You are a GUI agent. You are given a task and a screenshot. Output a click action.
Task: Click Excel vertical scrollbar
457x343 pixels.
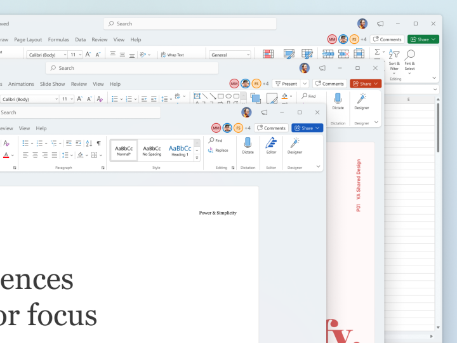tap(438, 128)
